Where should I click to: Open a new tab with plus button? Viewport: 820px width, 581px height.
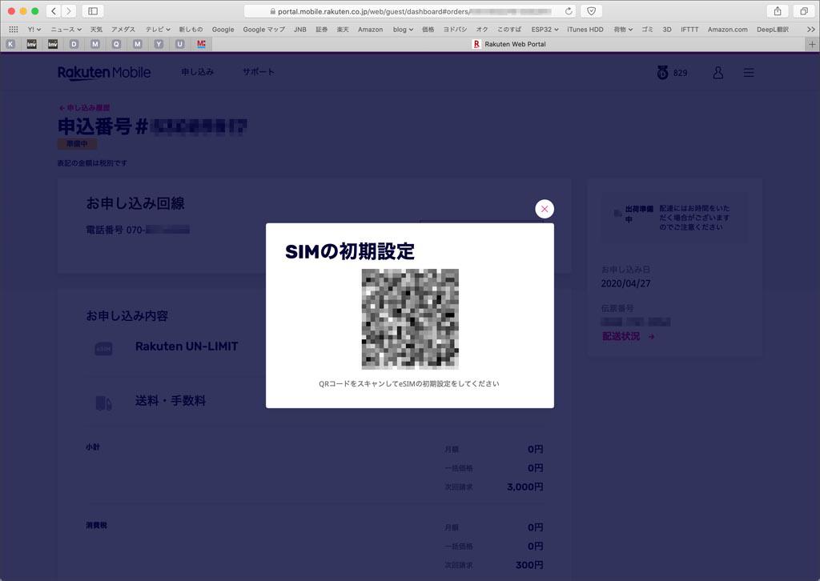(x=812, y=44)
